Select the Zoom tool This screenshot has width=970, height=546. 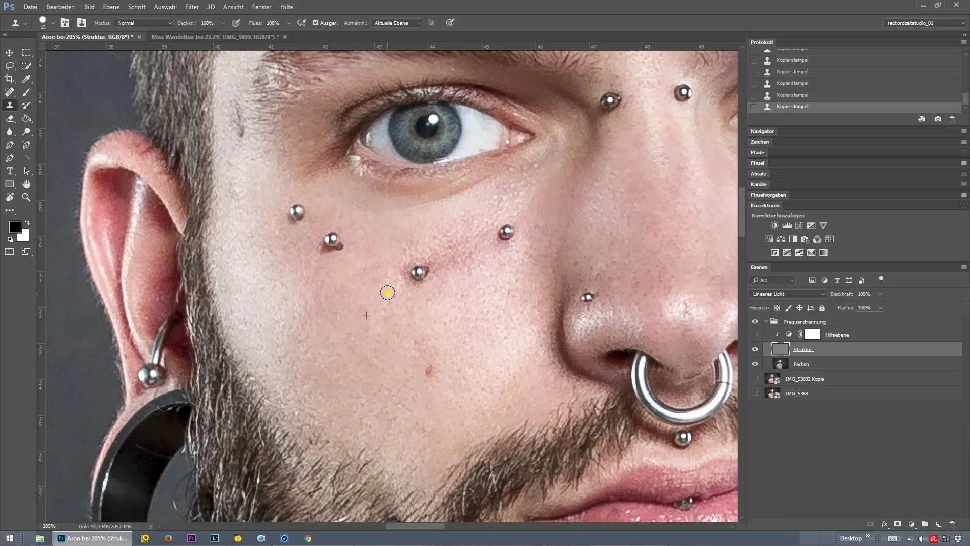point(26,197)
